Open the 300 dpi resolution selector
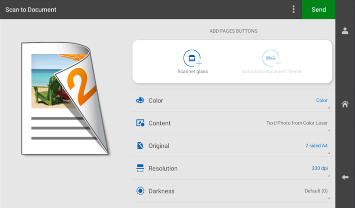 point(319,168)
